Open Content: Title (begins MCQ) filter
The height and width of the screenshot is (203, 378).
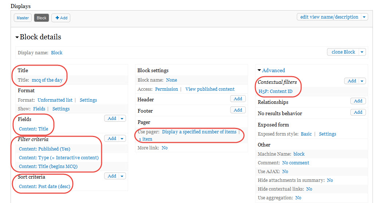48,166
